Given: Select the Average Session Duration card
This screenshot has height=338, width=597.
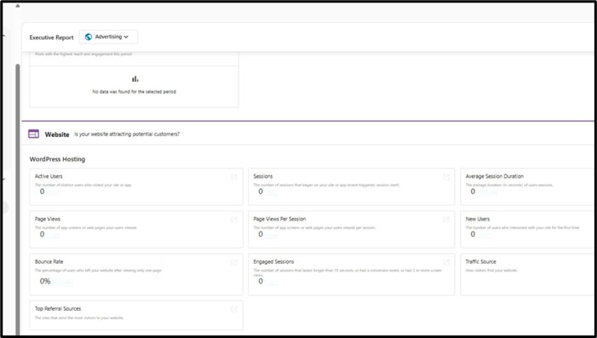Looking at the screenshot, I should 527,186.
